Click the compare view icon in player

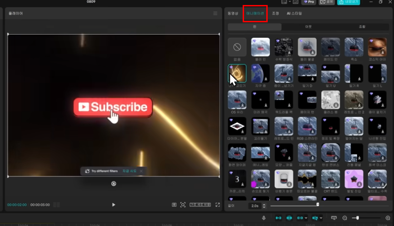click(174, 205)
